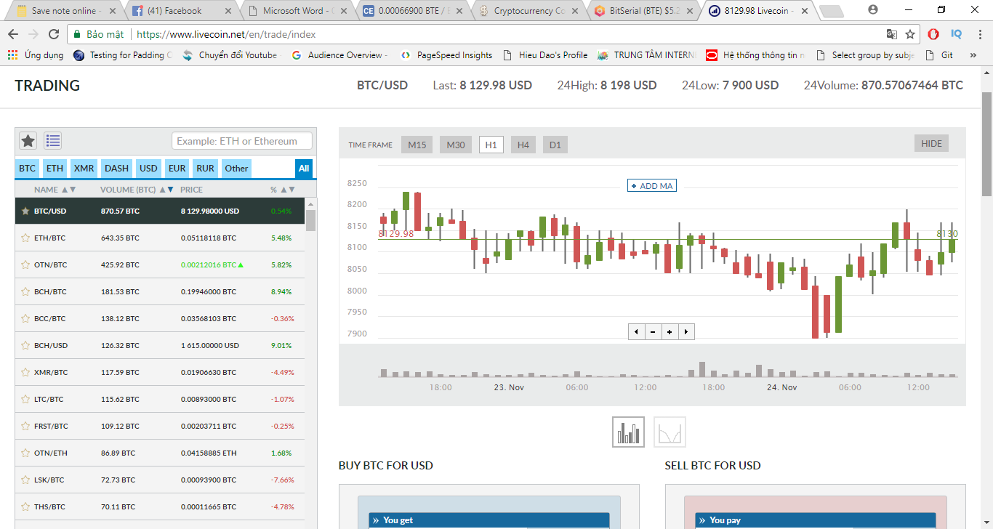Open the favorites star filter icon

click(x=28, y=141)
